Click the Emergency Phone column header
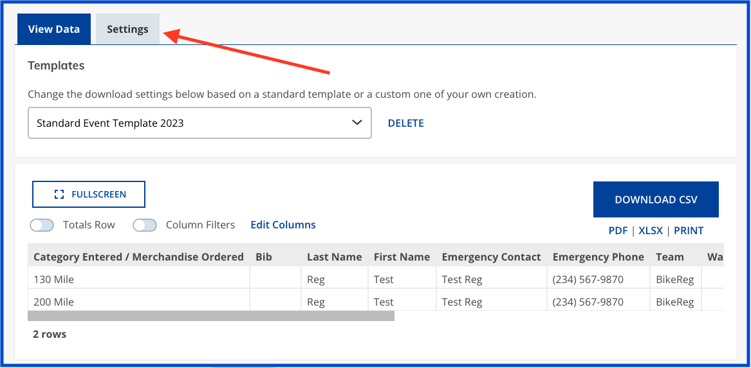The width and height of the screenshot is (751, 368). click(x=598, y=257)
